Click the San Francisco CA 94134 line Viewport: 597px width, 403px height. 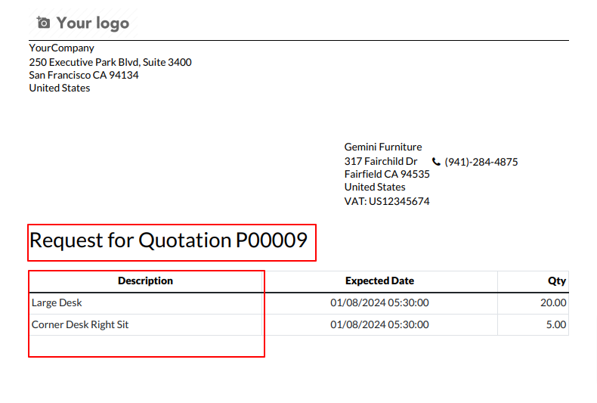click(84, 75)
